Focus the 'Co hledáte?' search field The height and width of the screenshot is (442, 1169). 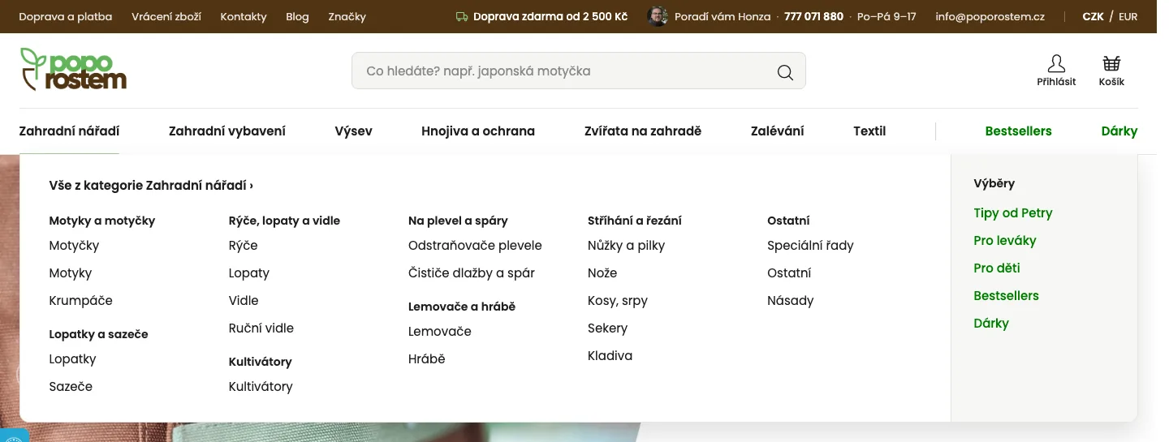(578, 71)
